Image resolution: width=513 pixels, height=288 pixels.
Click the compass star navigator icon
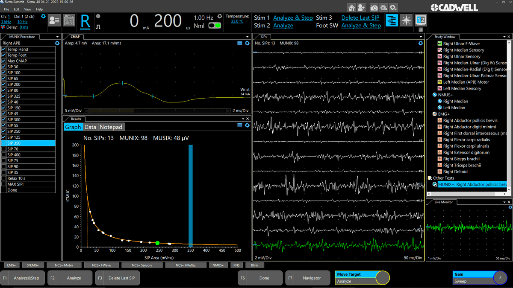[406, 20]
